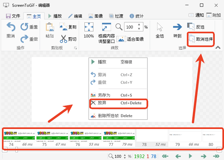Maximize the ScreenToGif editor window
Image resolution: width=224 pixels, height=160 pixels.
[202, 5]
